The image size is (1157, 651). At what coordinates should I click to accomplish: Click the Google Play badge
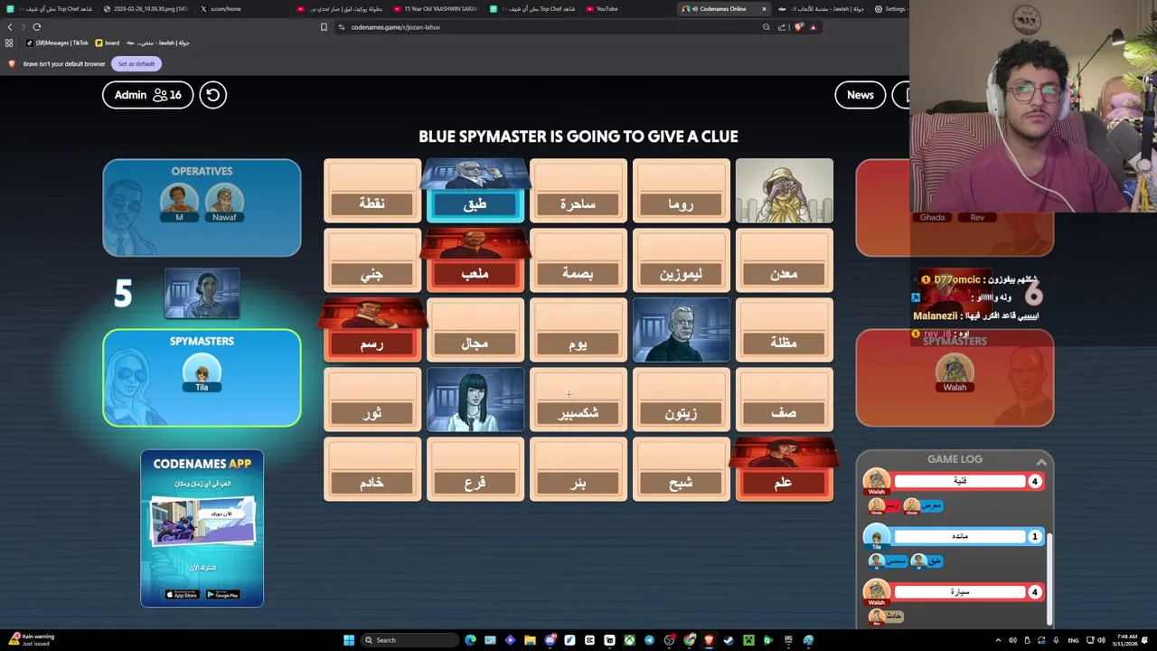point(222,594)
